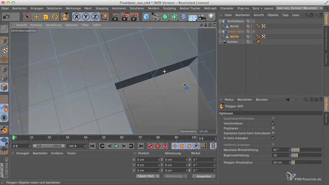This screenshot has height=185, width=329.
Task: Open the deformer objects icon
Action: point(184,17)
